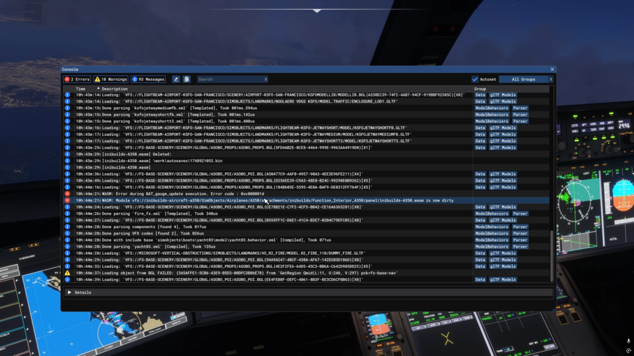
Task: Reset group filter with X button
Action: click(551, 79)
